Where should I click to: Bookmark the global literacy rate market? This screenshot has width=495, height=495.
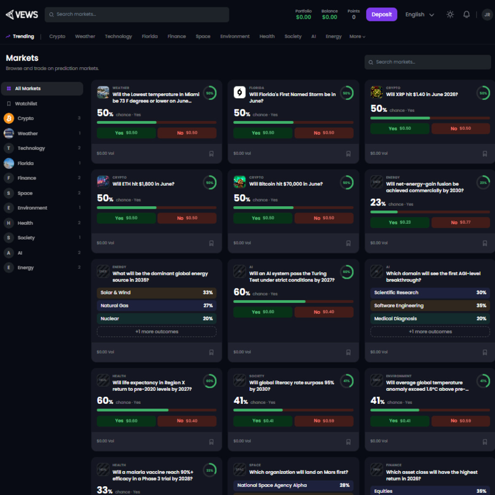tap(348, 441)
